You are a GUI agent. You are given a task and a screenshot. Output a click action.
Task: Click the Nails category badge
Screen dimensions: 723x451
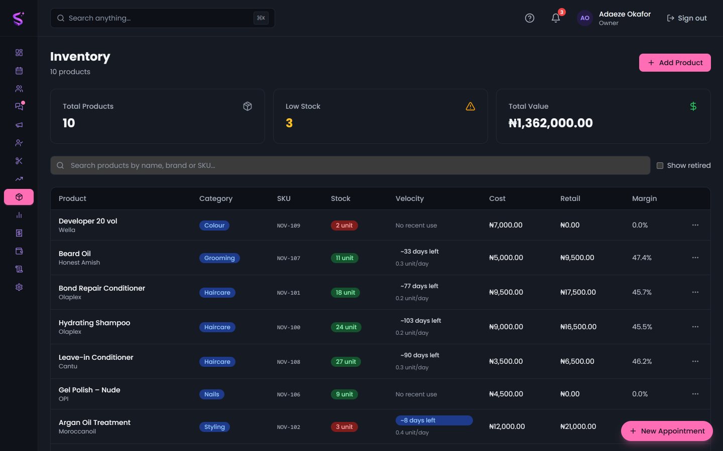pyautogui.click(x=212, y=394)
